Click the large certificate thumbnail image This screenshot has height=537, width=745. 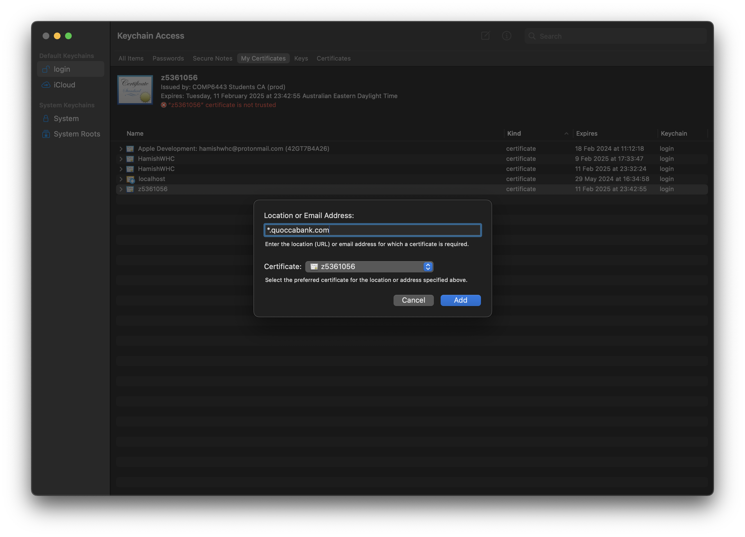tap(135, 90)
